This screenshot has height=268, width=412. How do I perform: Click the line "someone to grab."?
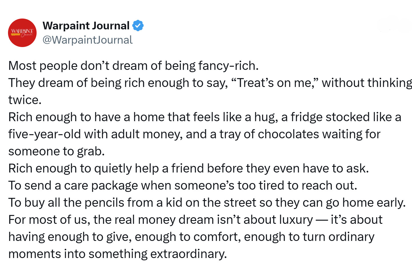click(x=57, y=151)
